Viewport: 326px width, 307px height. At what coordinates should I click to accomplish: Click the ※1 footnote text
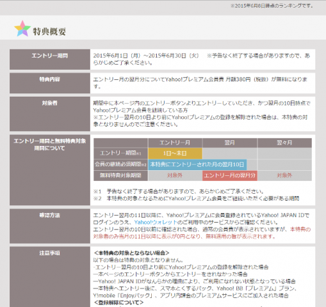tap(179, 191)
